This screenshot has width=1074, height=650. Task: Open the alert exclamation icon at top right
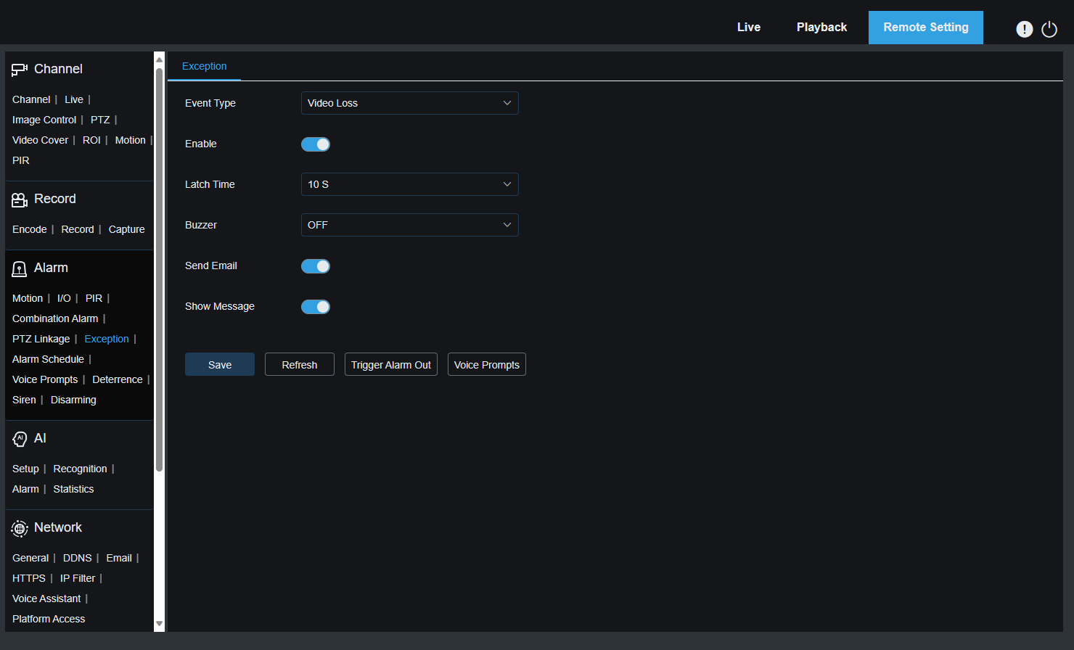1025,29
